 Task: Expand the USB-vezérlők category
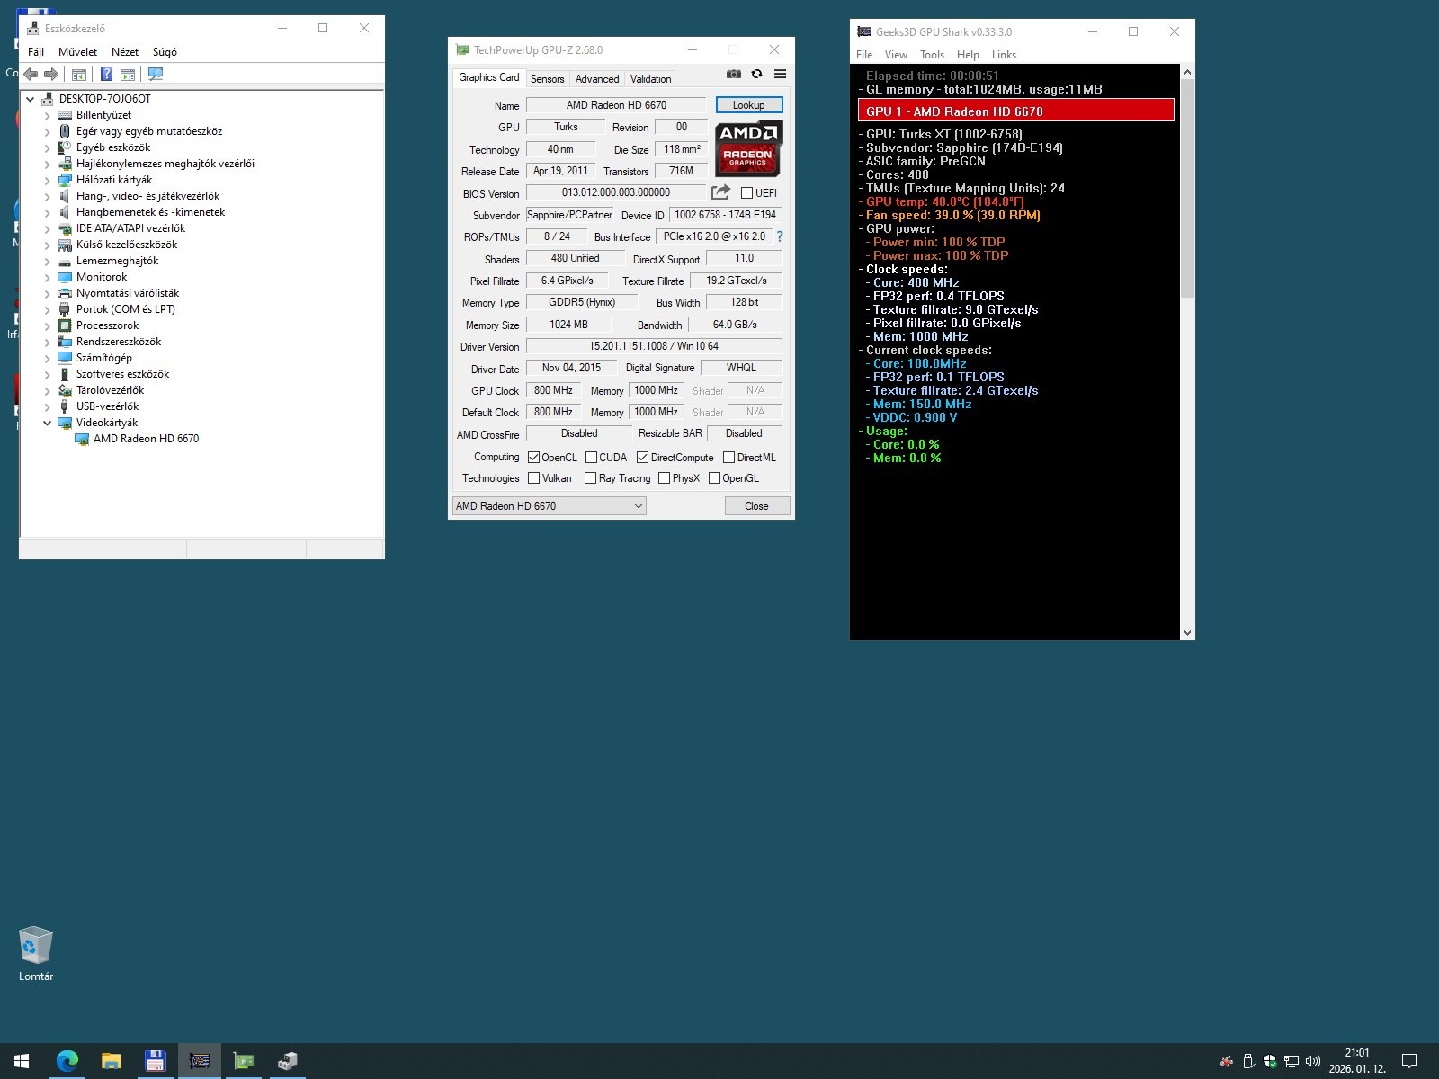pos(48,406)
